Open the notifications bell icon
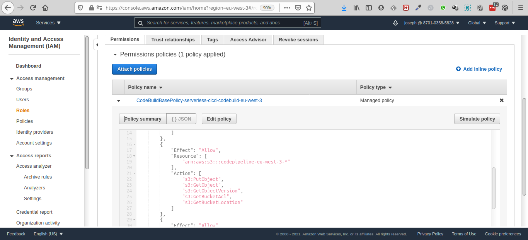This screenshot has height=240, width=528. (395, 23)
